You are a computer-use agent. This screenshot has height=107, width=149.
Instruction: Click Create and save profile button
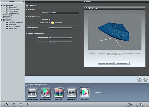point(106,63)
